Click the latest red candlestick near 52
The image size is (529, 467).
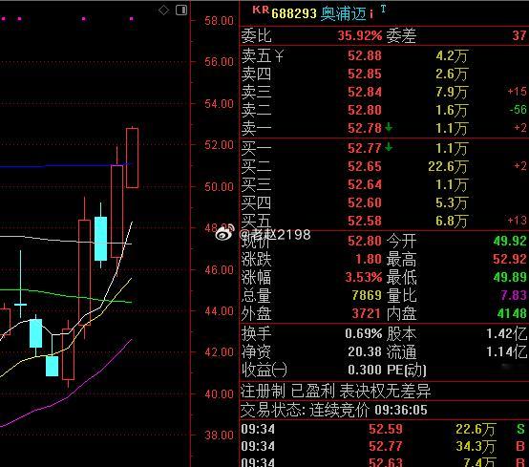[x=132, y=158]
